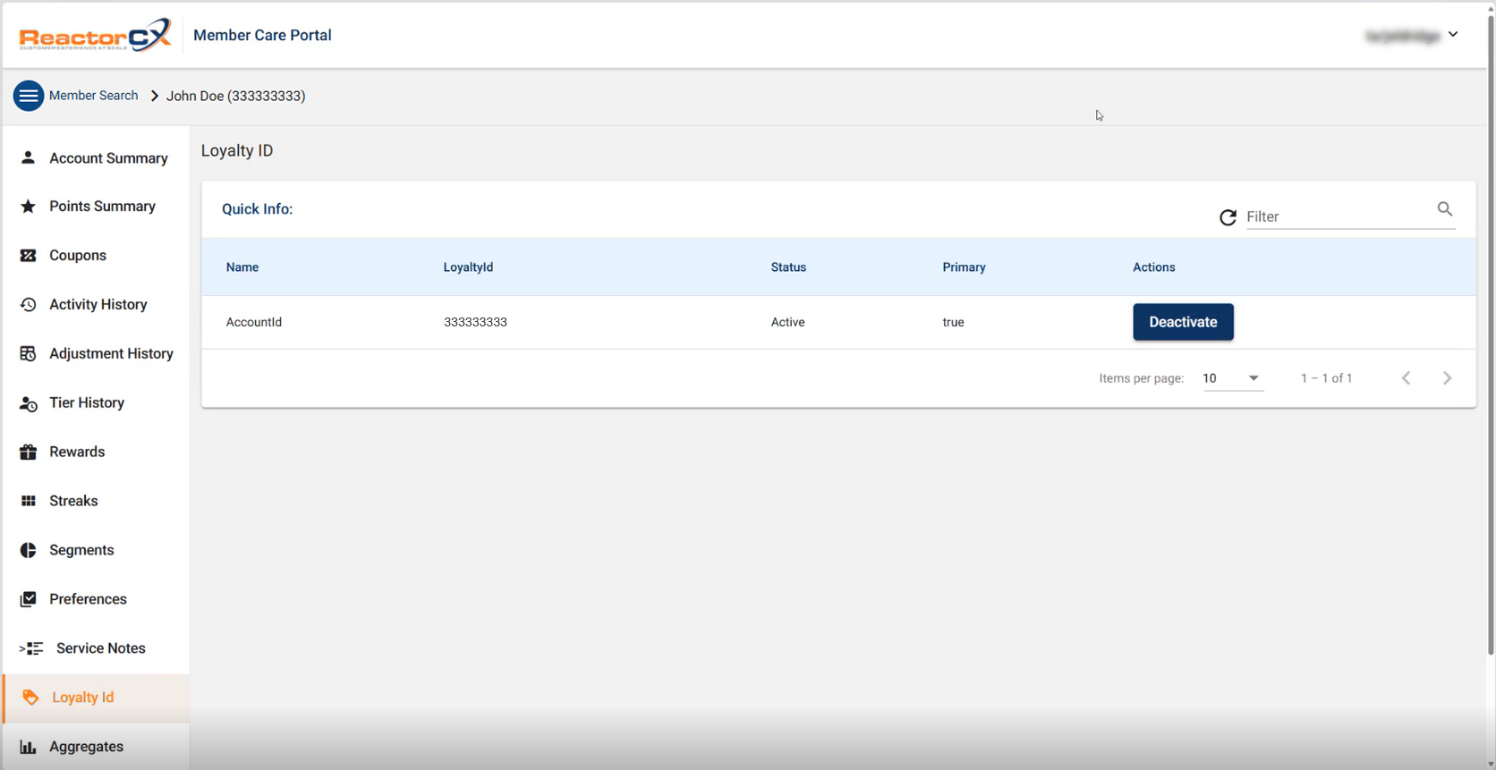Open Service Notes section
The width and height of the screenshot is (1496, 770).
click(100, 648)
